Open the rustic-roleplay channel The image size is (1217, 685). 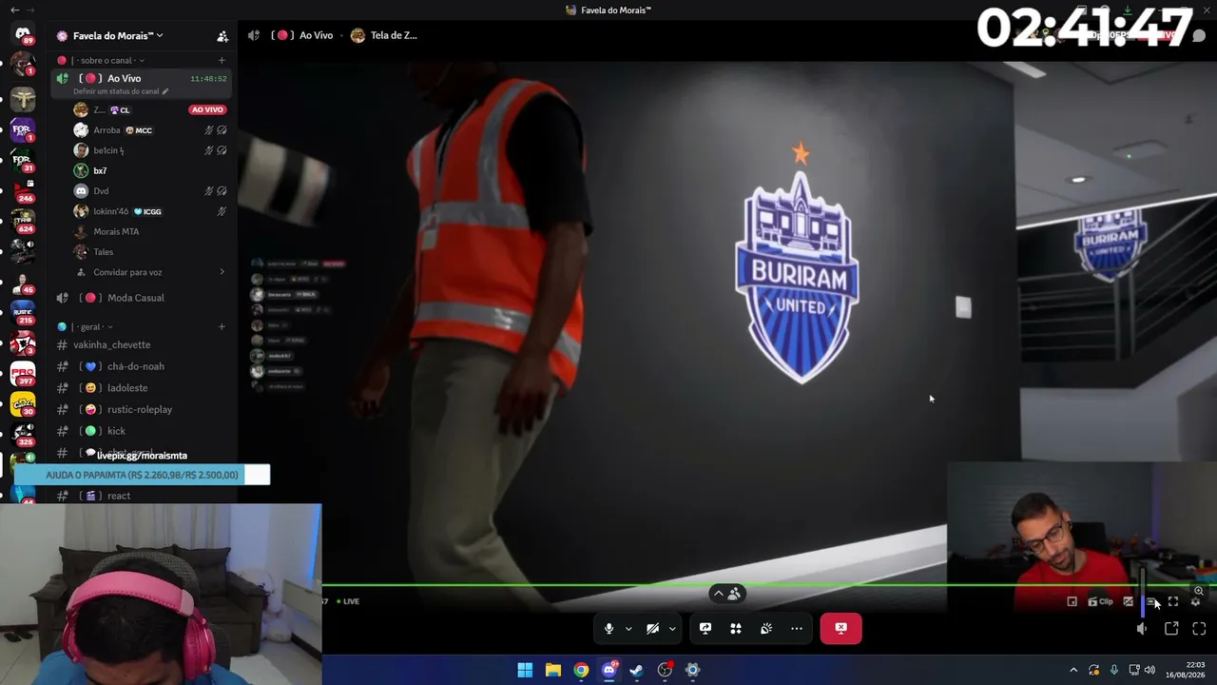click(143, 409)
